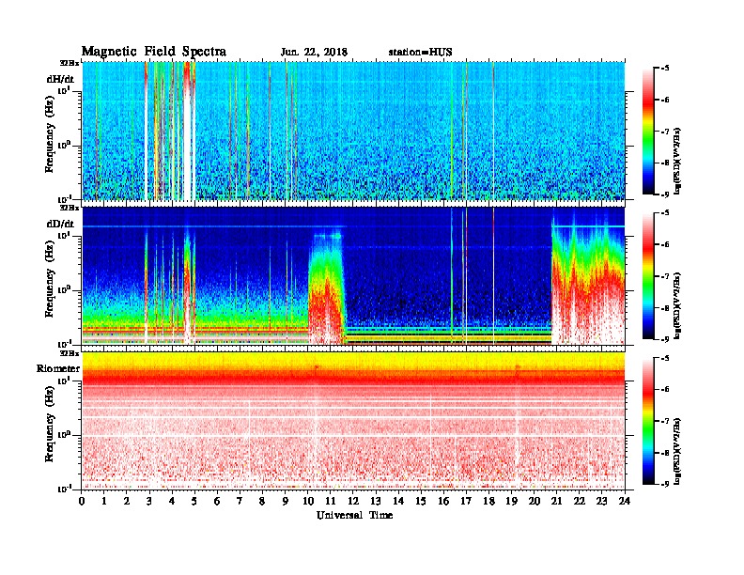Click the "-9" tick on dH/dt color bar
Viewport: 744px width, 575px height.
(665, 194)
